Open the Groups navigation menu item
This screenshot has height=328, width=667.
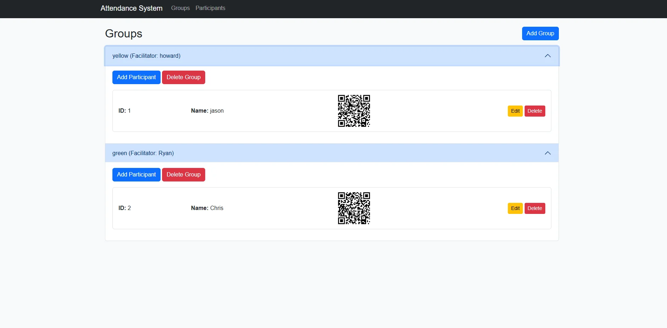click(180, 8)
